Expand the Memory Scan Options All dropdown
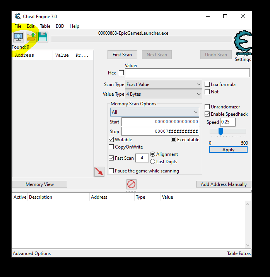Screen dimensions: 270x277 tap(154, 112)
